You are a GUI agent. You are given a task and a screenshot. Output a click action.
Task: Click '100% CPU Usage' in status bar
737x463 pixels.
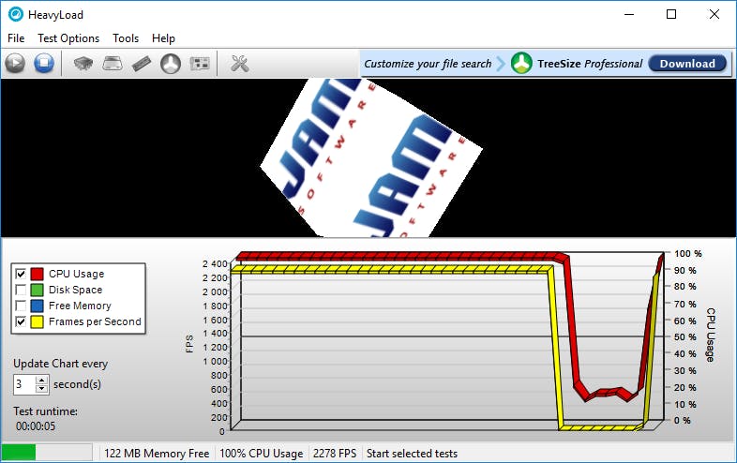261,453
